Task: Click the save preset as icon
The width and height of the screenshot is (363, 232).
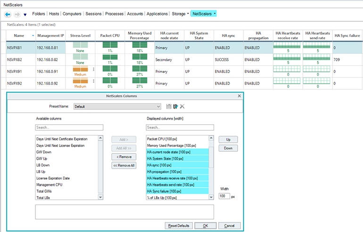Action: click(175, 106)
